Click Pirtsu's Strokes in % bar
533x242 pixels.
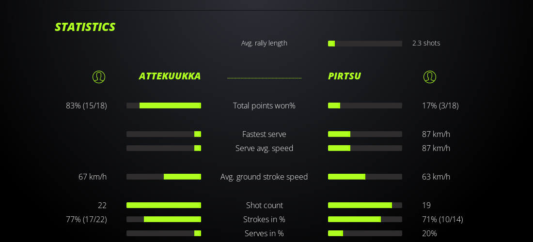[365, 219]
